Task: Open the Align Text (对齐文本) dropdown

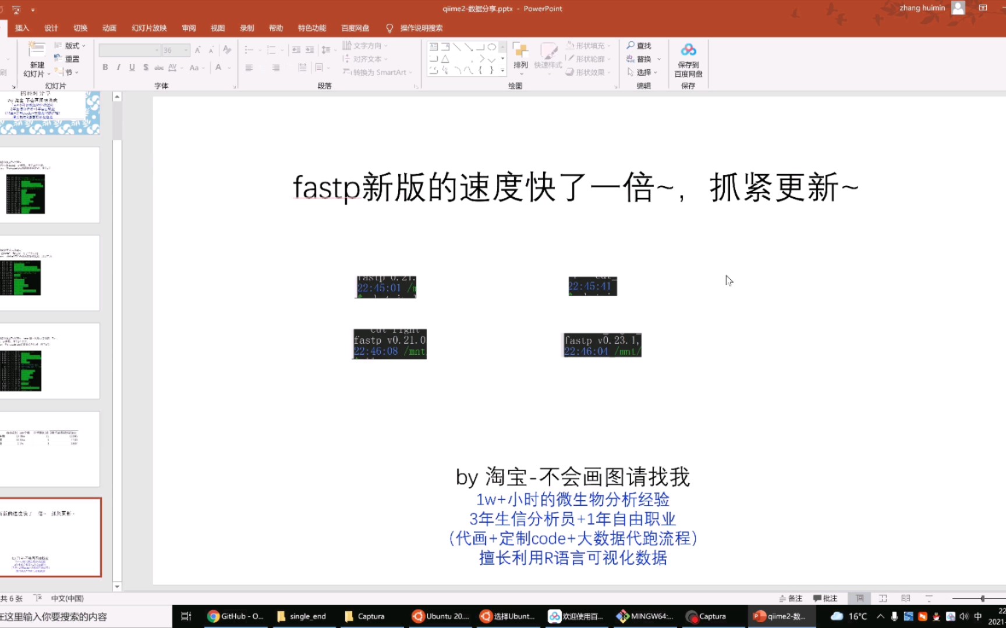Action: pyautogui.click(x=364, y=59)
